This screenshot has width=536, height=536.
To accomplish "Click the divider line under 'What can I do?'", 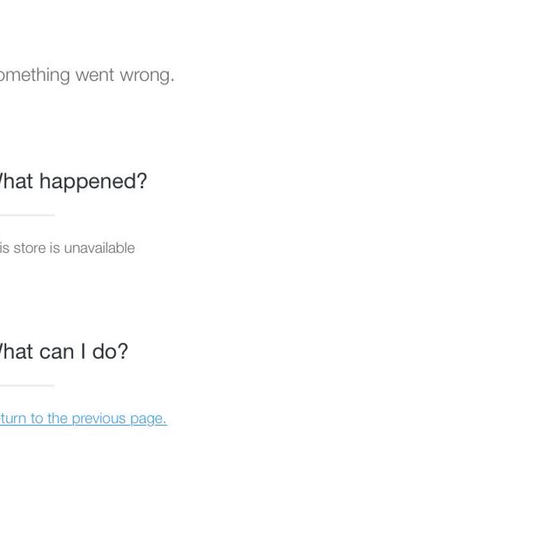I will pos(27,385).
